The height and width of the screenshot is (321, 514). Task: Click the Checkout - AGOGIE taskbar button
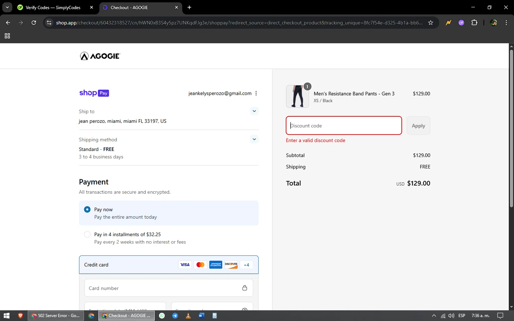pyautogui.click(x=126, y=316)
